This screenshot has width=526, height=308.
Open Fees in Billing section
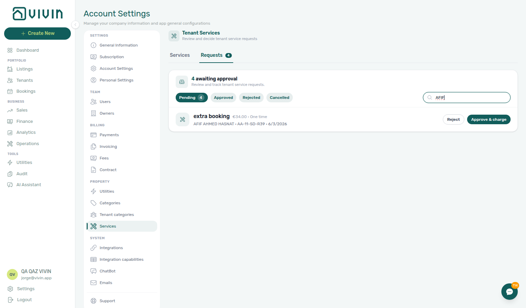(x=122, y=158)
